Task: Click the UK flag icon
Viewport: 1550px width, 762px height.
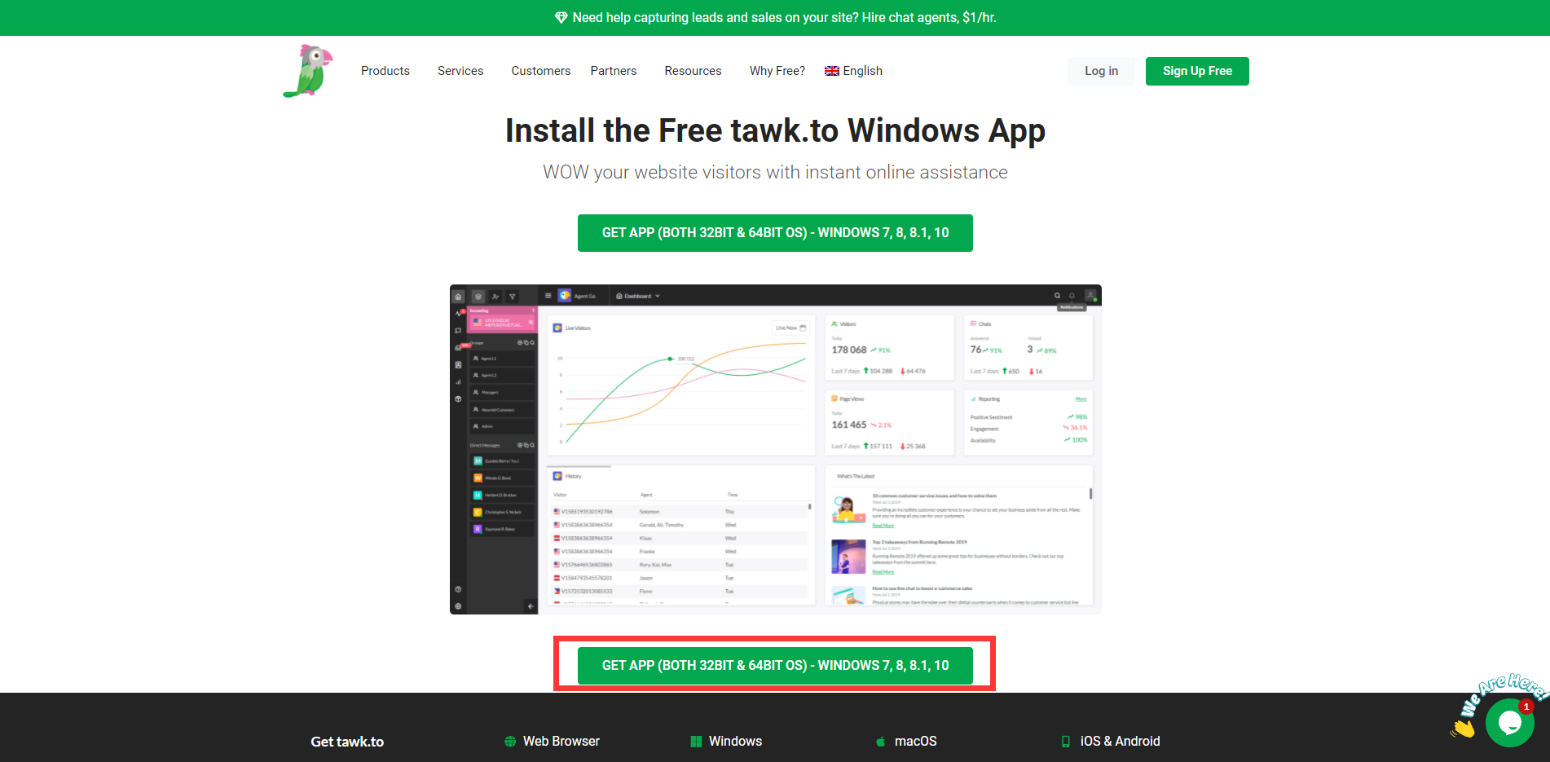Action: [x=831, y=71]
